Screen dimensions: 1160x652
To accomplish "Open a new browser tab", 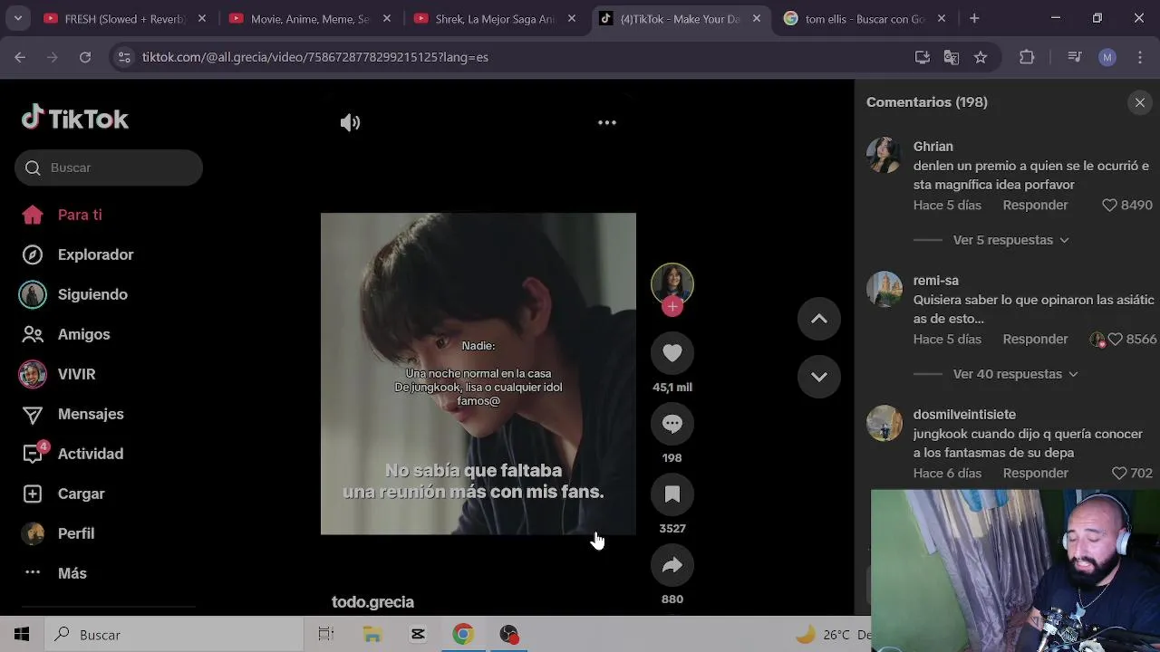I will click(x=974, y=18).
